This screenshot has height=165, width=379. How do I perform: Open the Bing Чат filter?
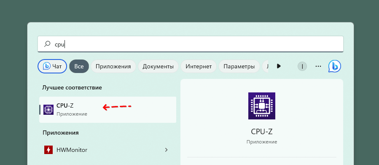pos(52,66)
